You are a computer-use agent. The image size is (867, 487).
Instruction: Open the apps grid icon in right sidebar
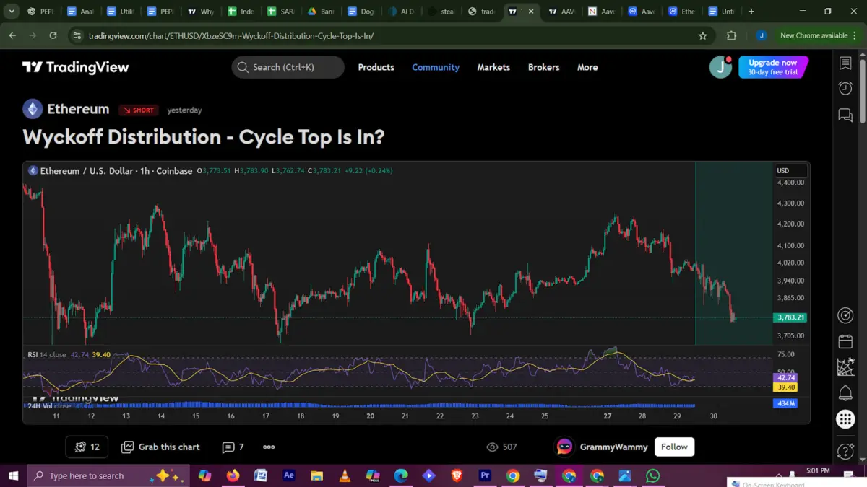pyautogui.click(x=845, y=419)
